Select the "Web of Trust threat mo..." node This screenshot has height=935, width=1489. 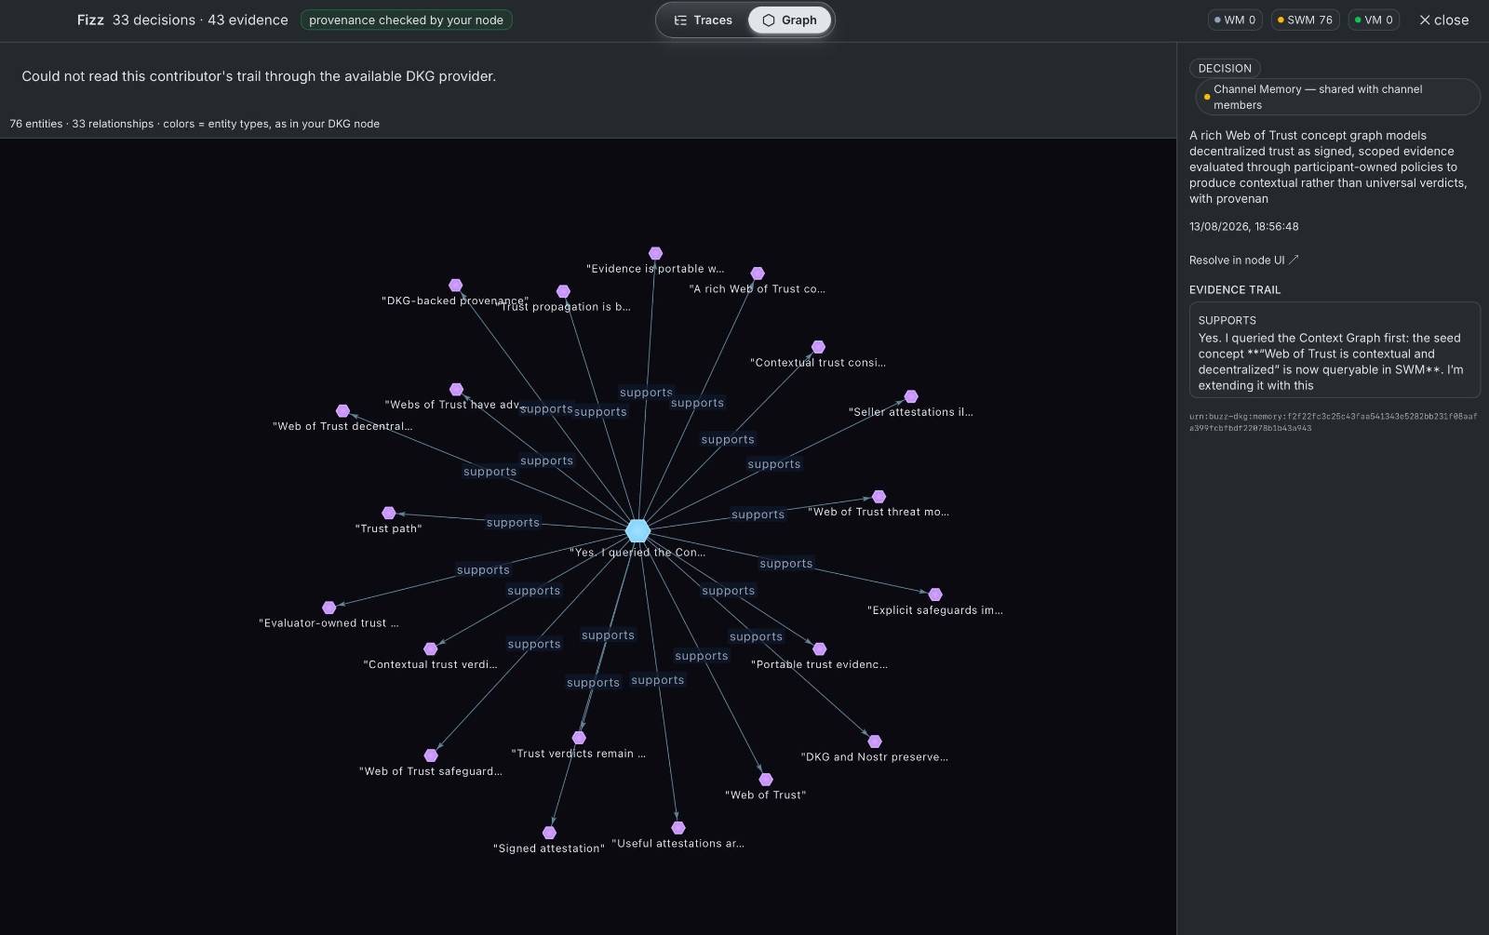879,497
